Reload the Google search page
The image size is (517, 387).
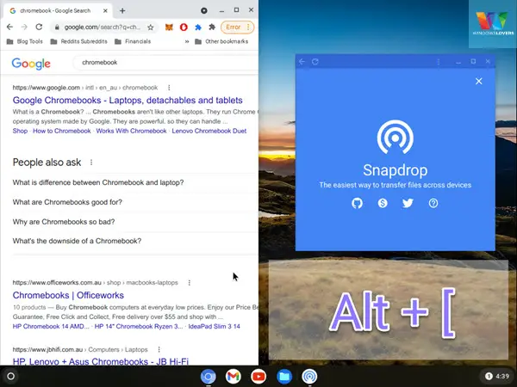click(39, 27)
